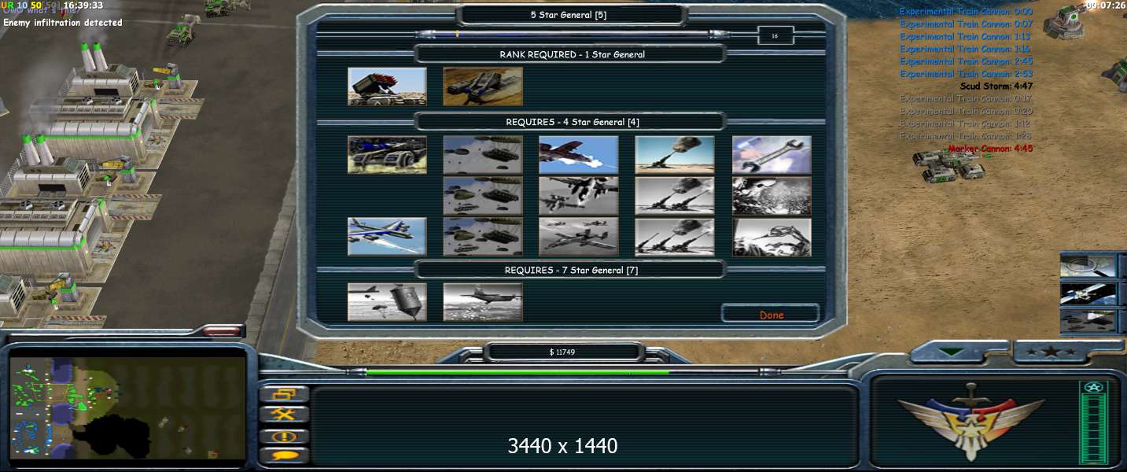This screenshot has height=472, width=1127.
Task: Pick the colored red-plane airstrike power
Action: pyautogui.click(x=579, y=155)
